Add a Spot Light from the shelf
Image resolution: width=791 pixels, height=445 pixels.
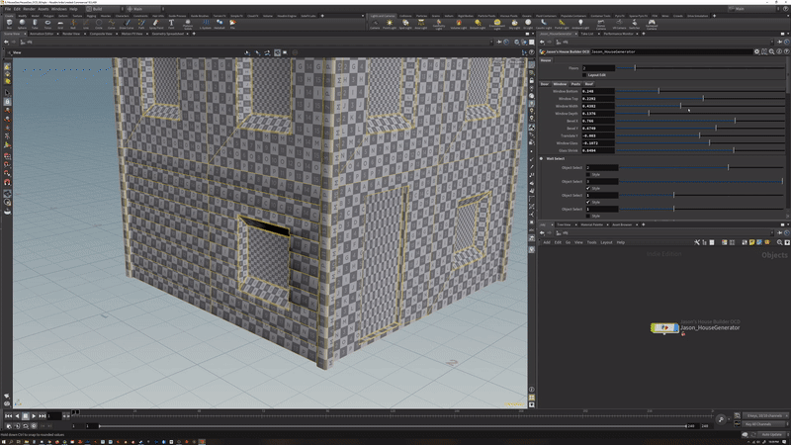click(x=405, y=24)
